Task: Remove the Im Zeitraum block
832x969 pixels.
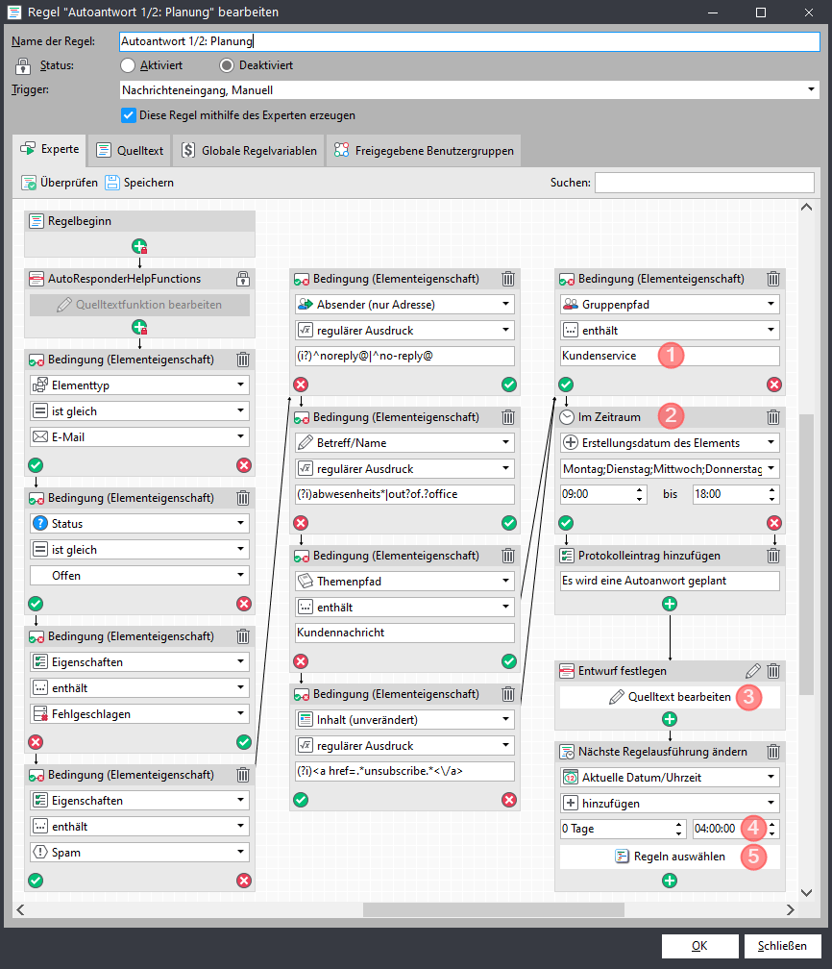Action: coord(773,417)
